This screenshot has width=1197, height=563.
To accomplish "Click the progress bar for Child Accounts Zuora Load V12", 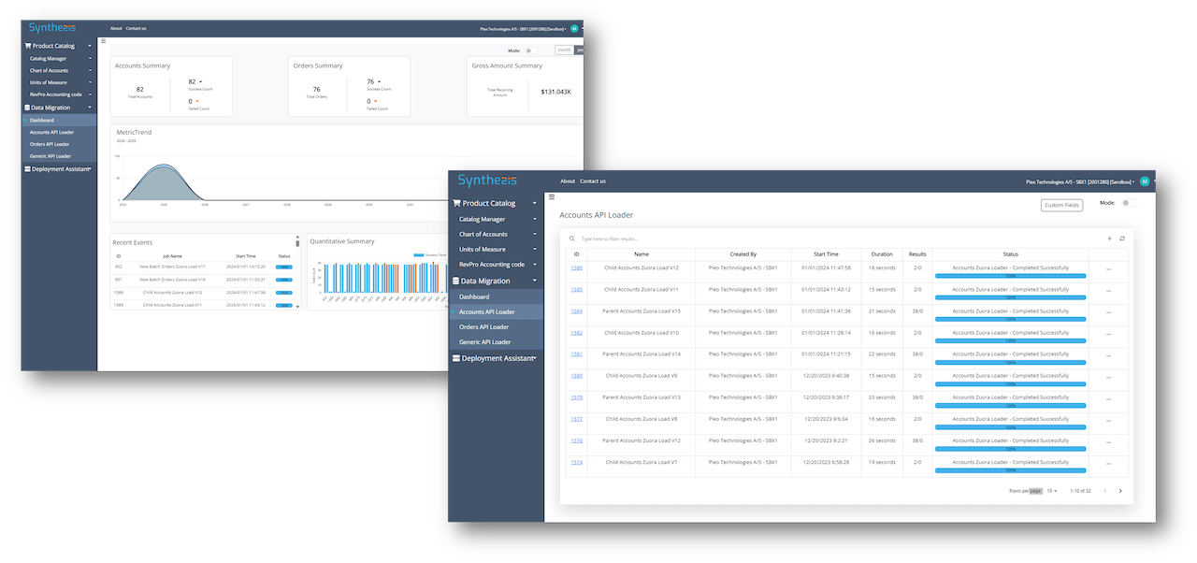I will click(x=1010, y=276).
